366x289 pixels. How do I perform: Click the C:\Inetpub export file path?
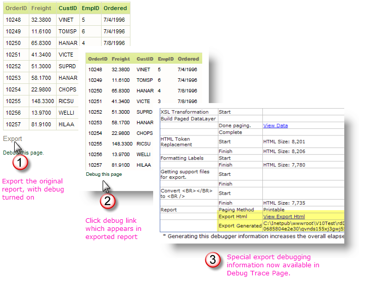[304, 226]
